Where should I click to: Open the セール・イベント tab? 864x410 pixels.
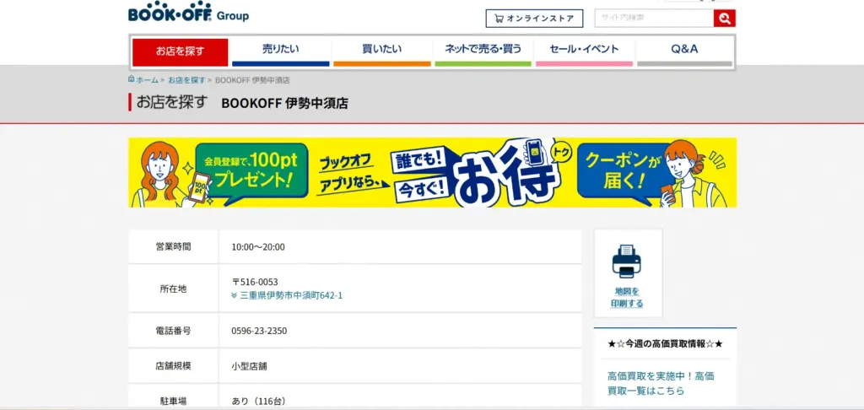coord(584,50)
